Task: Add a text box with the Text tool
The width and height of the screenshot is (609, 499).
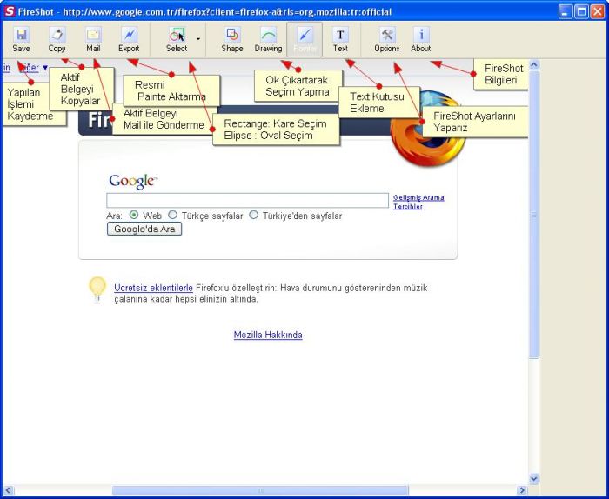Action: (340, 39)
